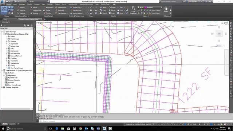The image size is (233, 131).
Task: Click the Profile View tool
Action: pyautogui.click(x=76, y=7)
